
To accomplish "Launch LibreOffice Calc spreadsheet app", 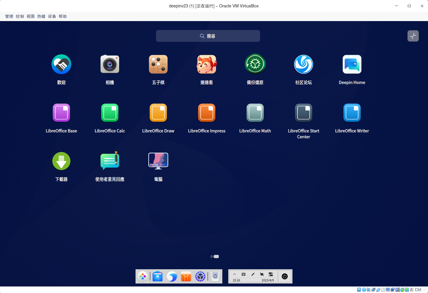I will (x=110, y=113).
